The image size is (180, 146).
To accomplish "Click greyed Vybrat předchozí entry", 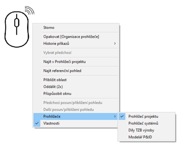I will click(x=76, y=53).
